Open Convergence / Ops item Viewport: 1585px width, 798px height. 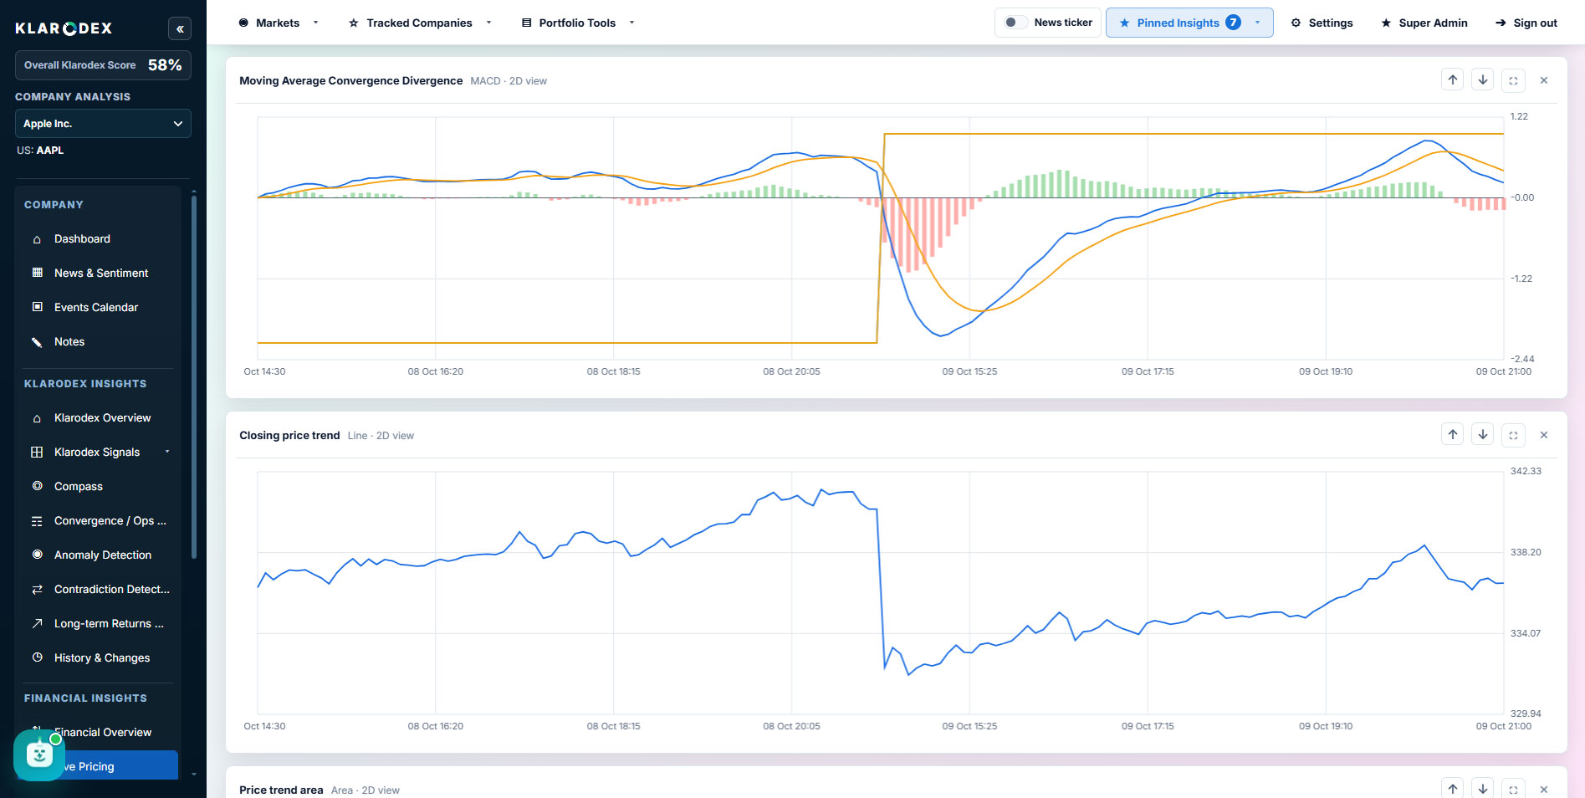point(99,521)
